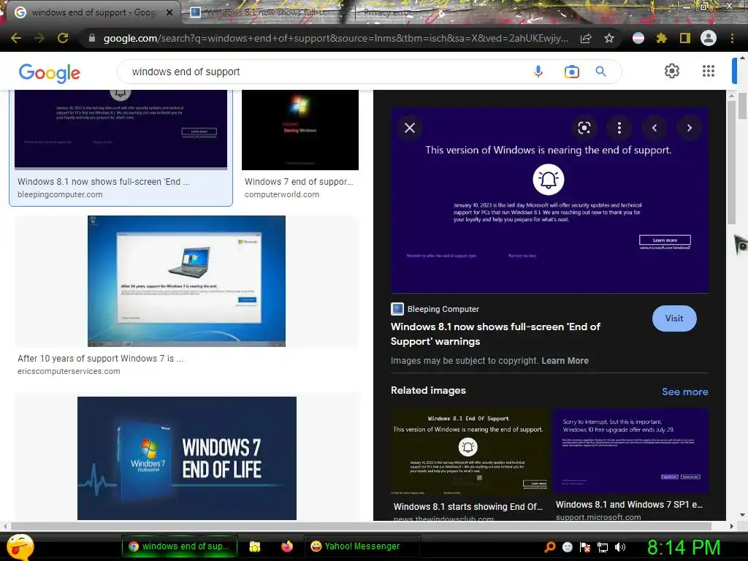Click the flag notification tray icon
The width and height of the screenshot is (748, 561).
pos(585,547)
